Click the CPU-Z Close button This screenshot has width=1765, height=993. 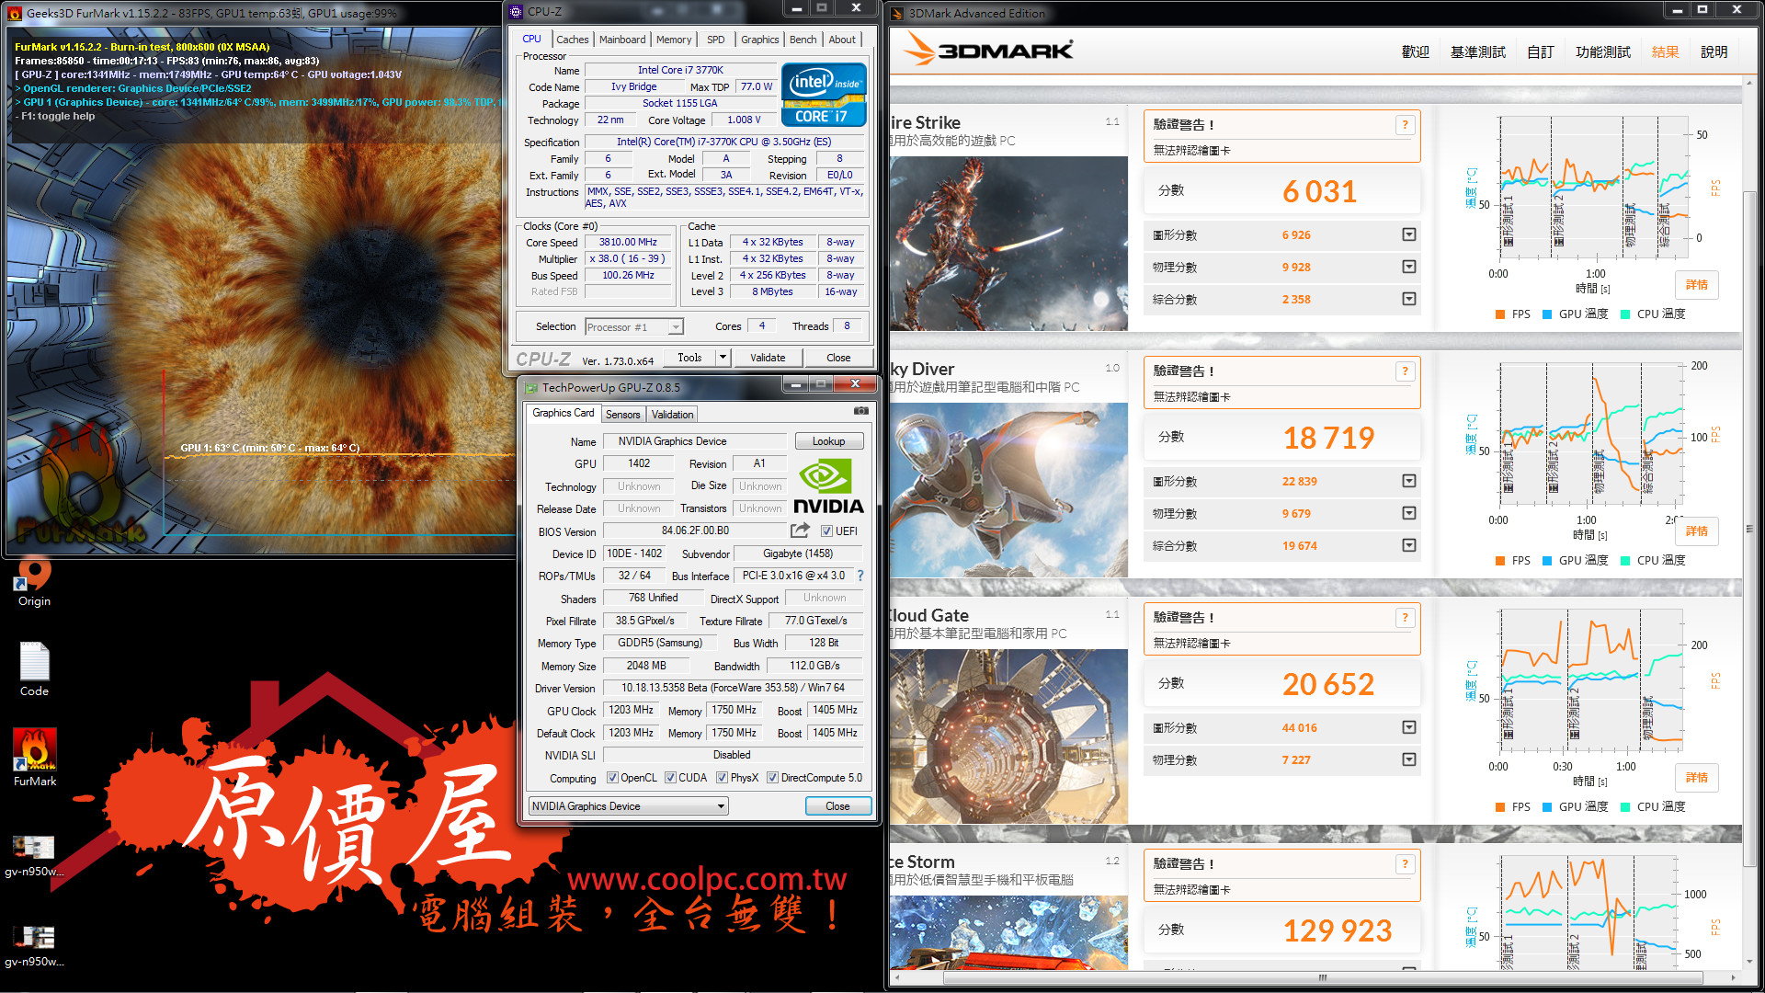point(838,358)
